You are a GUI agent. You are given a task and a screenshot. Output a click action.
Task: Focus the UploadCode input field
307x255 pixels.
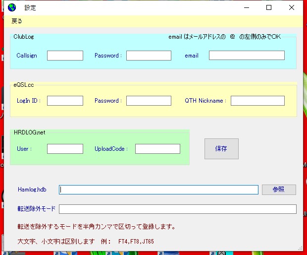157,149
